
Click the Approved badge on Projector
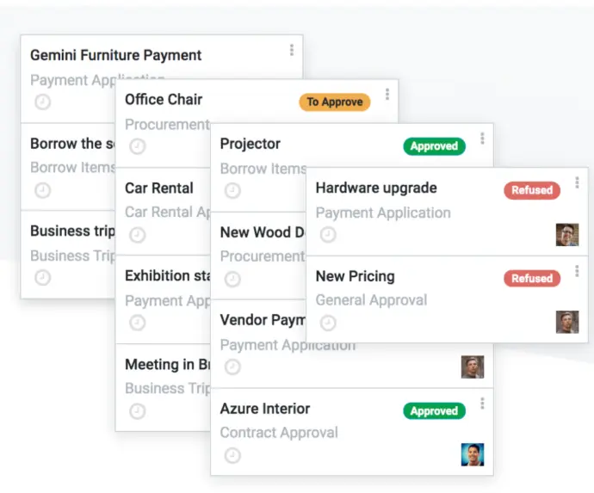click(x=434, y=146)
